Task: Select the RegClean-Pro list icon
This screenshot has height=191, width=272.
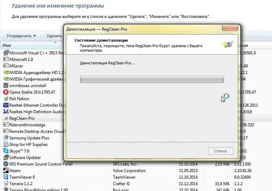Action: [x=6, y=118]
